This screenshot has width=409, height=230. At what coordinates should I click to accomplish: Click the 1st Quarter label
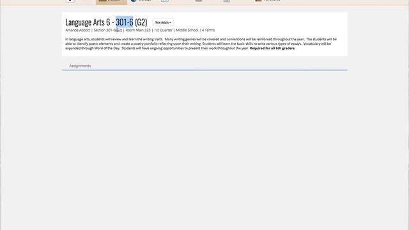click(163, 30)
